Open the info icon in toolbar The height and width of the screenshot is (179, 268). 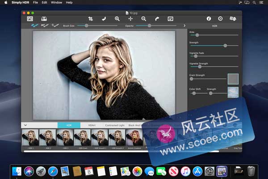click(x=208, y=19)
